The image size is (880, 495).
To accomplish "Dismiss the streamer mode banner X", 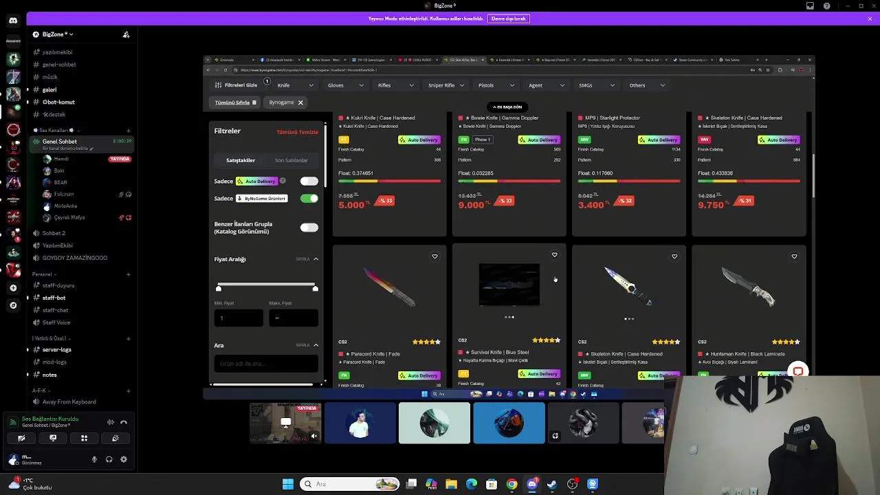I will tap(870, 19).
